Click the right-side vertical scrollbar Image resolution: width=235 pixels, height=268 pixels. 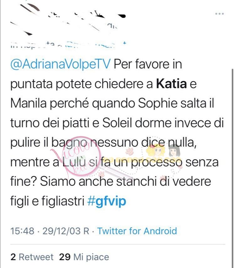click(232, 168)
